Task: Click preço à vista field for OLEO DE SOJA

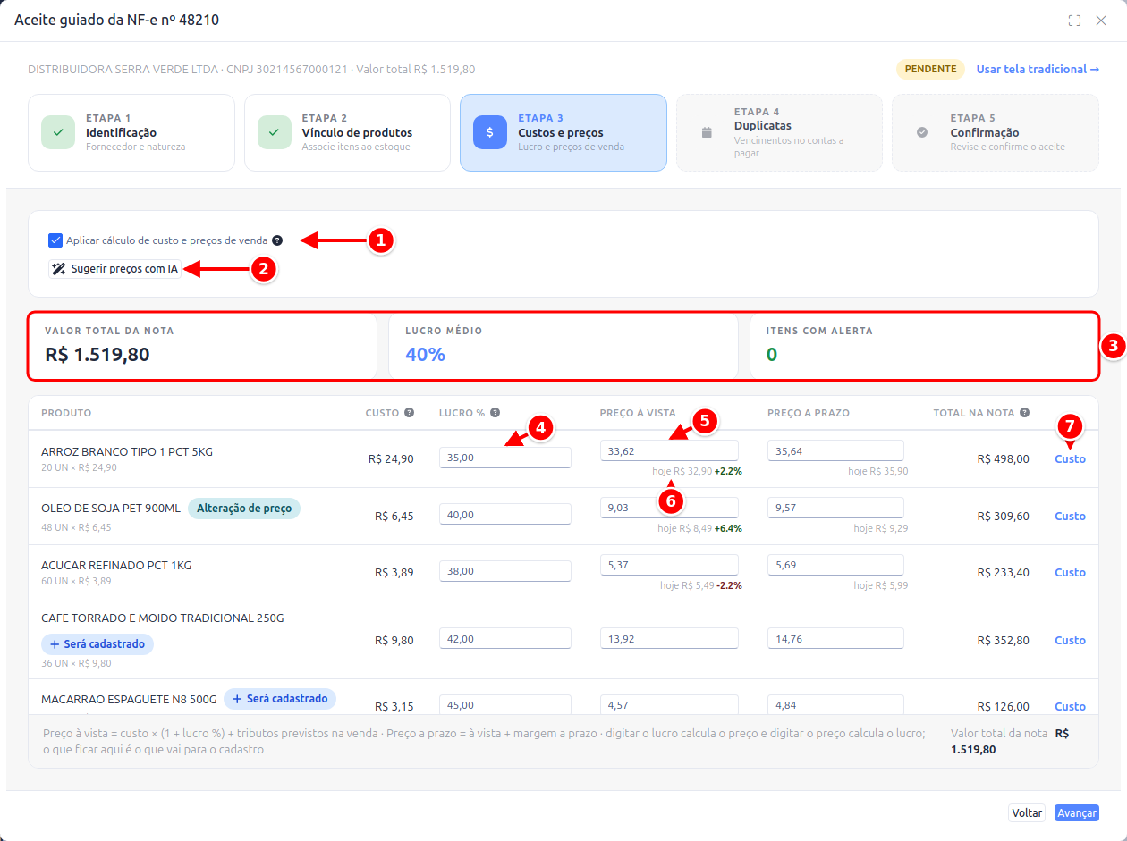Action: point(669,508)
